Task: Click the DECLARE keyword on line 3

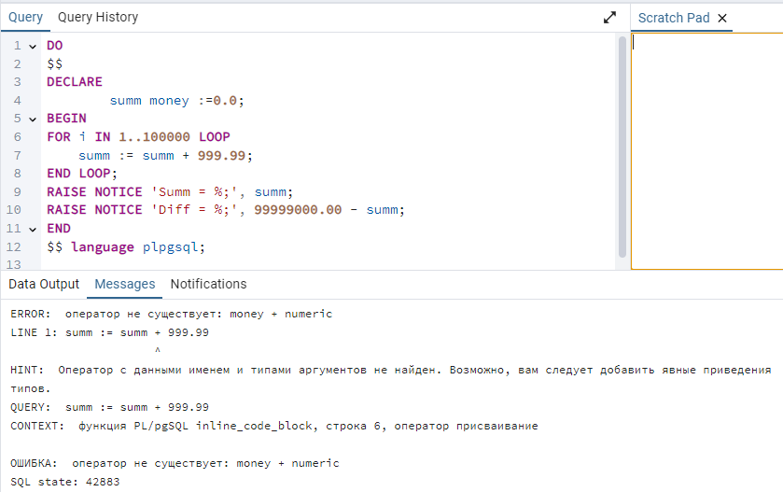Action: 75,82
